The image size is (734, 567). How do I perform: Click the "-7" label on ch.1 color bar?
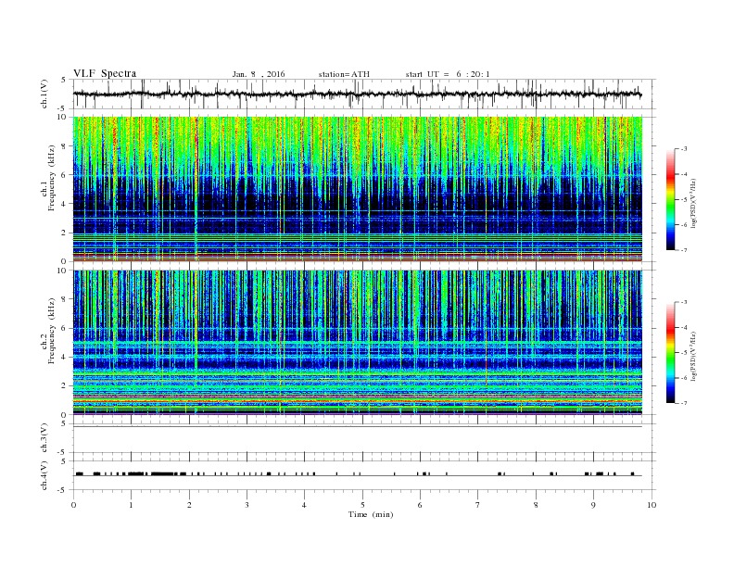[x=684, y=250]
